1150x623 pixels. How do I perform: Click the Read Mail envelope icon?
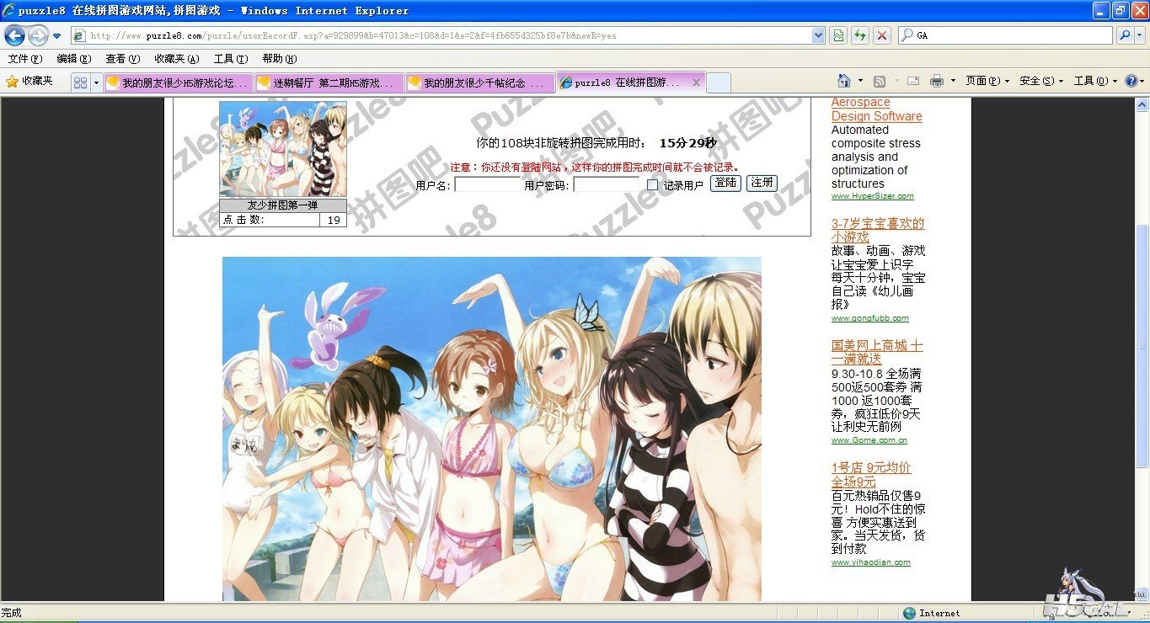pos(912,81)
